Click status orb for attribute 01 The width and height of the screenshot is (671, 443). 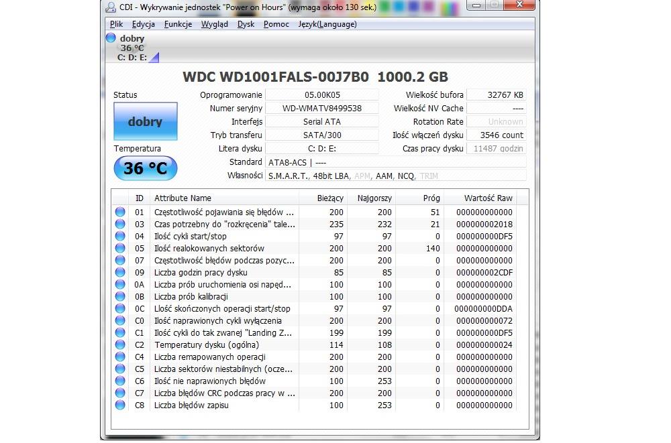[120, 212]
